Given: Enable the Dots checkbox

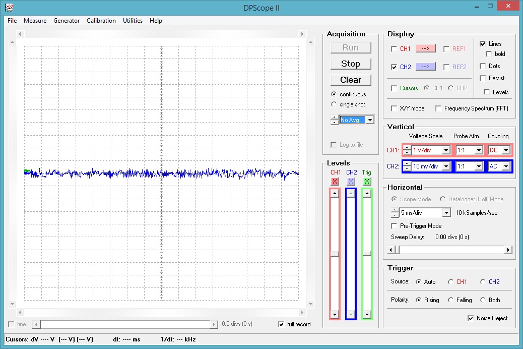Looking at the screenshot, I should click(483, 66).
